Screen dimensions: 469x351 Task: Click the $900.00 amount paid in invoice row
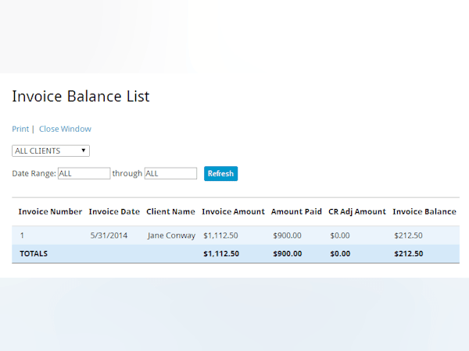(x=287, y=236)
